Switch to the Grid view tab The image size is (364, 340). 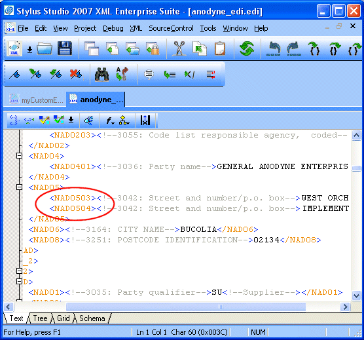coord(63,318)
